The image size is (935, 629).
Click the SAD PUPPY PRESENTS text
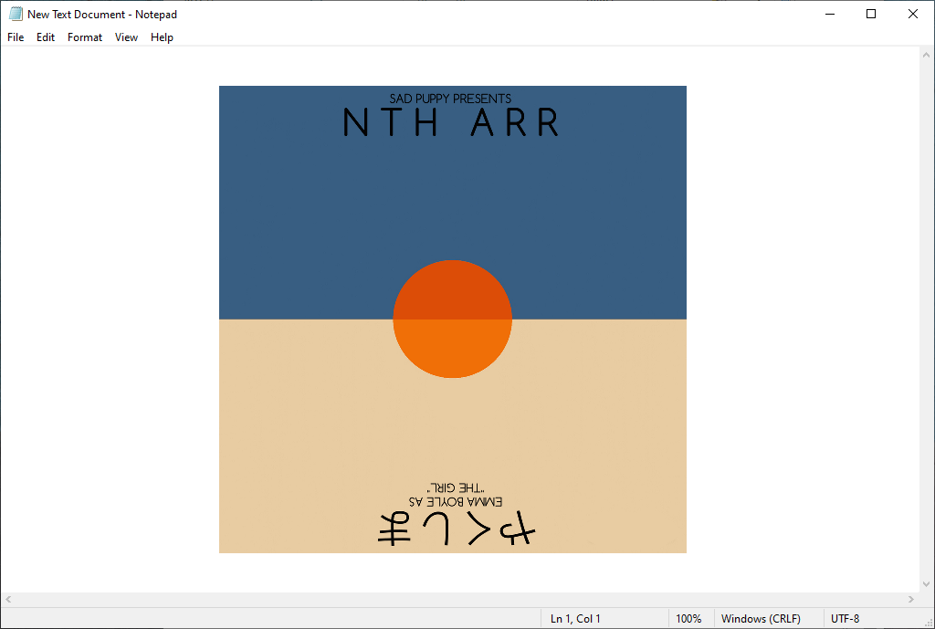[x=450, y=99]
